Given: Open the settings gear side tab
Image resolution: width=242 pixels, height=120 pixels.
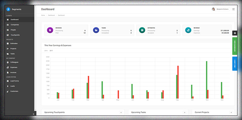Looking at the screenshot, I should 235,33.
